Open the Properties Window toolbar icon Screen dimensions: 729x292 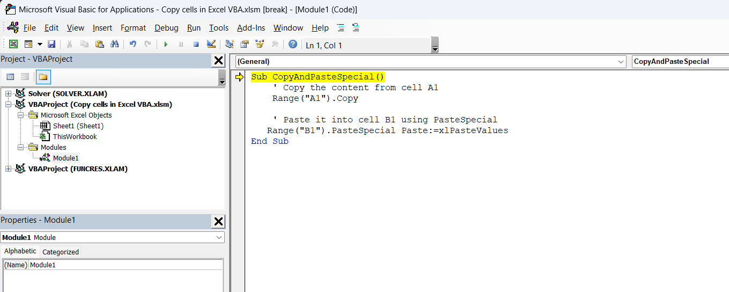(245, 45)
